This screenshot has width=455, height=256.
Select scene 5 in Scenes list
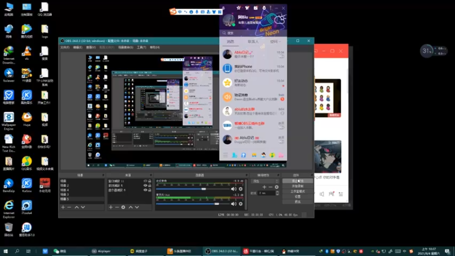[81, 199]
